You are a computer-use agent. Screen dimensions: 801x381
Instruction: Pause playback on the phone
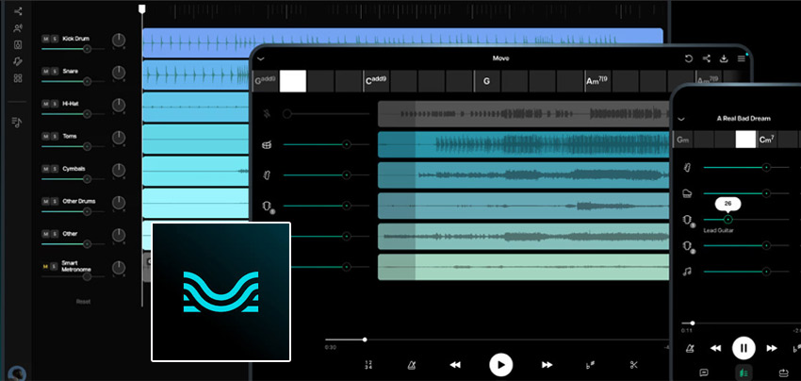click(744, 348)
